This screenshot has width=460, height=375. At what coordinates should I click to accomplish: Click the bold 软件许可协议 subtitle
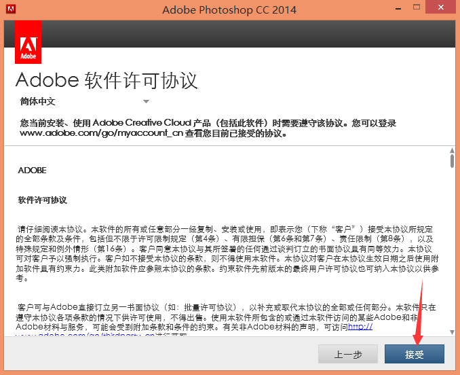pos(43,200)
